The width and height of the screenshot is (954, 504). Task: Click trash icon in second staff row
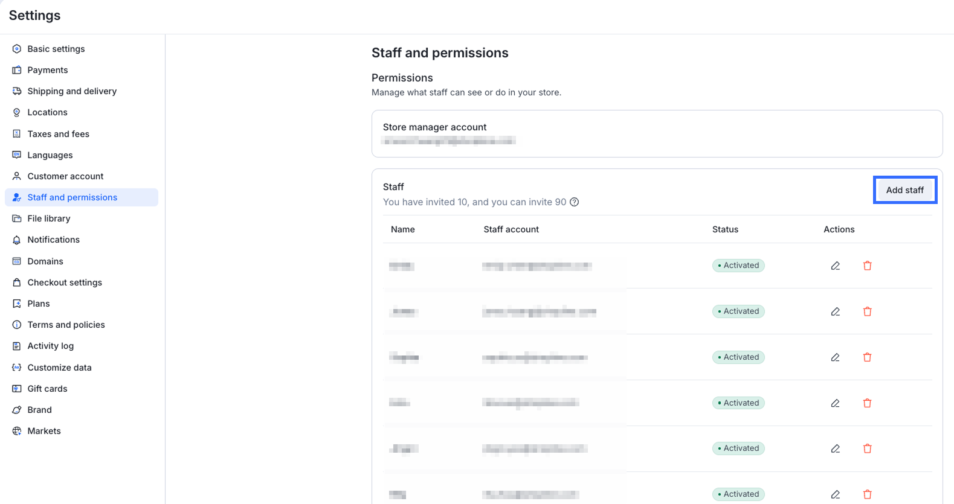point(868,311)
